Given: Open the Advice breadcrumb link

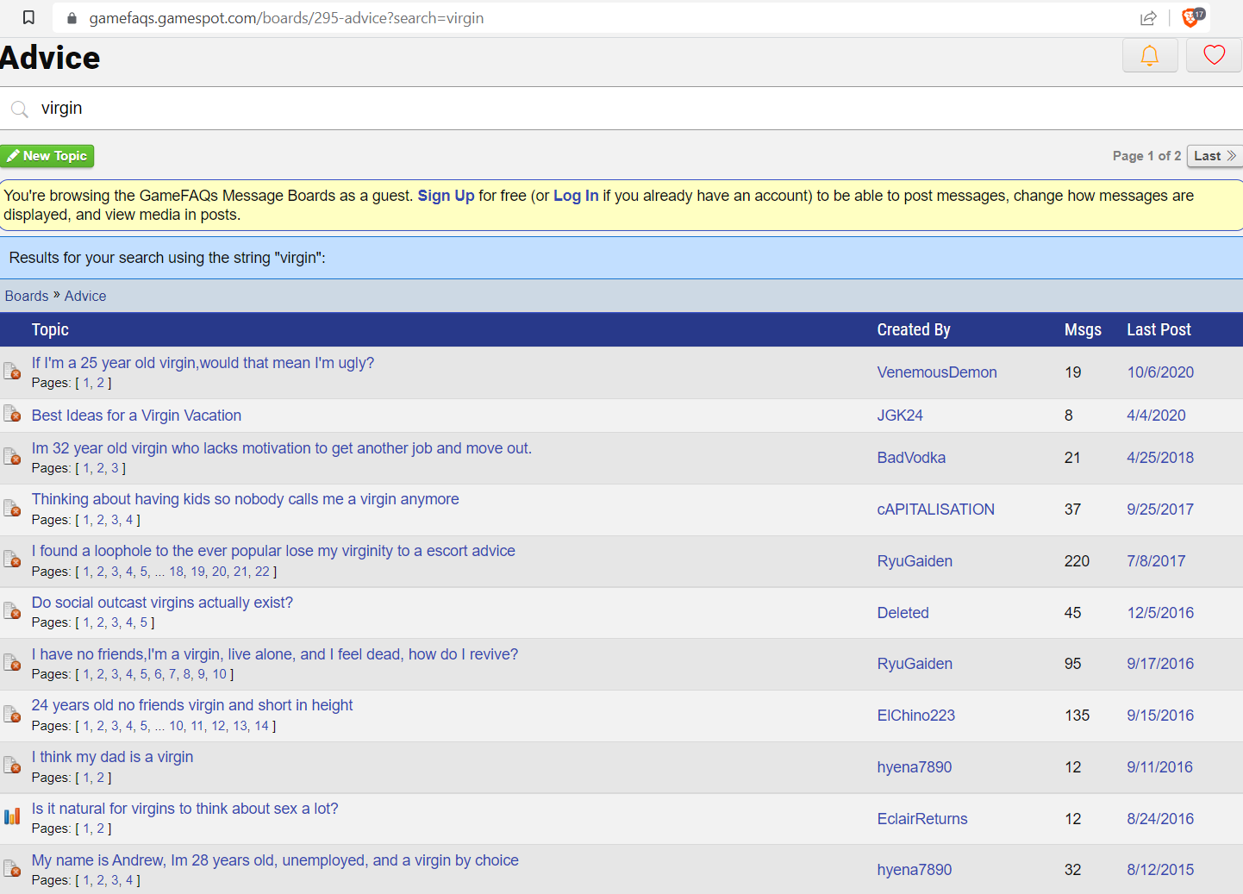Looking at the screenshot, I should click(x=85, y=296).
